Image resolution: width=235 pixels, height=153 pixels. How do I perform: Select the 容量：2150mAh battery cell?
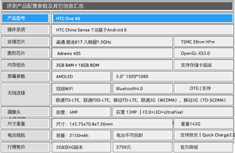(81, 135)
